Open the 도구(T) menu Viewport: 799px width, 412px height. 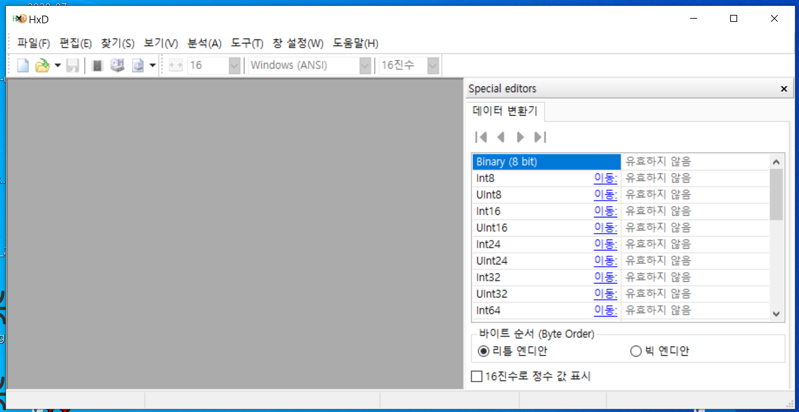click(247, 43)
